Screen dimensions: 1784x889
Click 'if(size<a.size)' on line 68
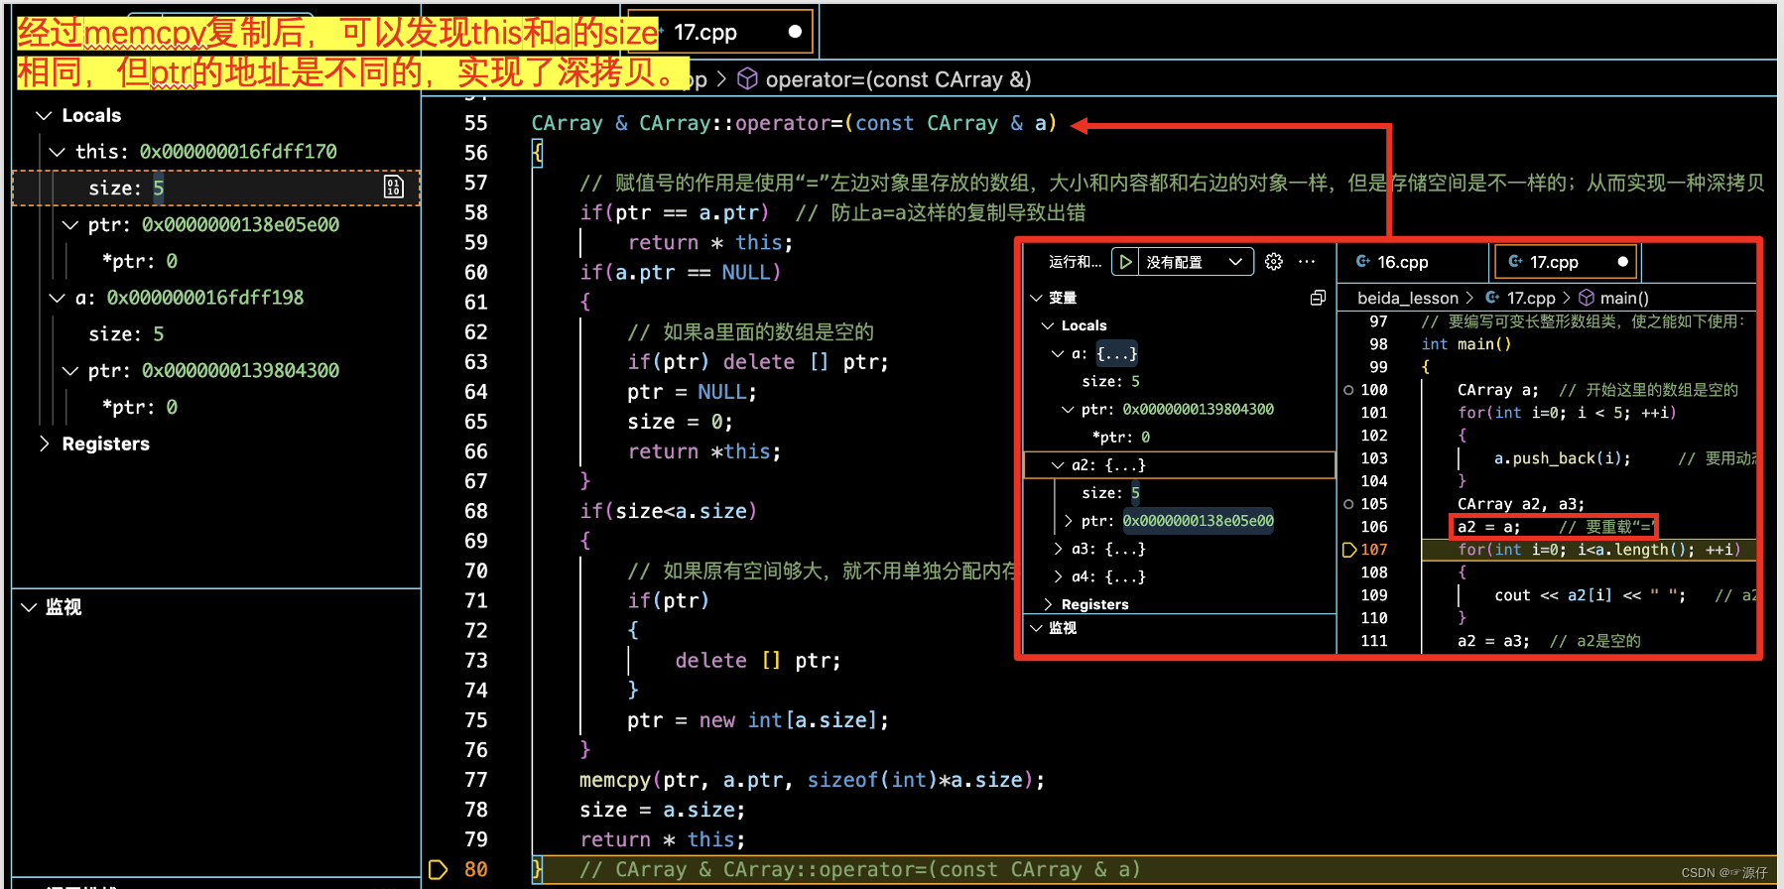tap(669, 511)
